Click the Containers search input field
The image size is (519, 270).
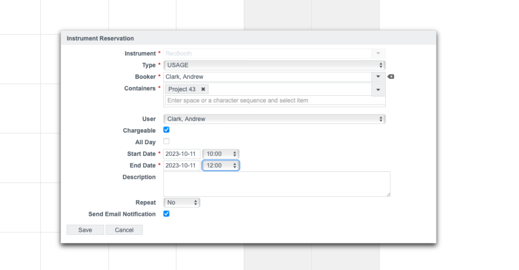point(274,100)
